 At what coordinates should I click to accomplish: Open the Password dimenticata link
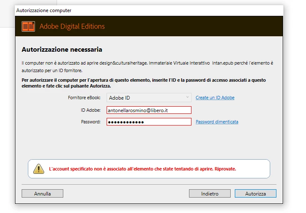click(x=217, y=122)
